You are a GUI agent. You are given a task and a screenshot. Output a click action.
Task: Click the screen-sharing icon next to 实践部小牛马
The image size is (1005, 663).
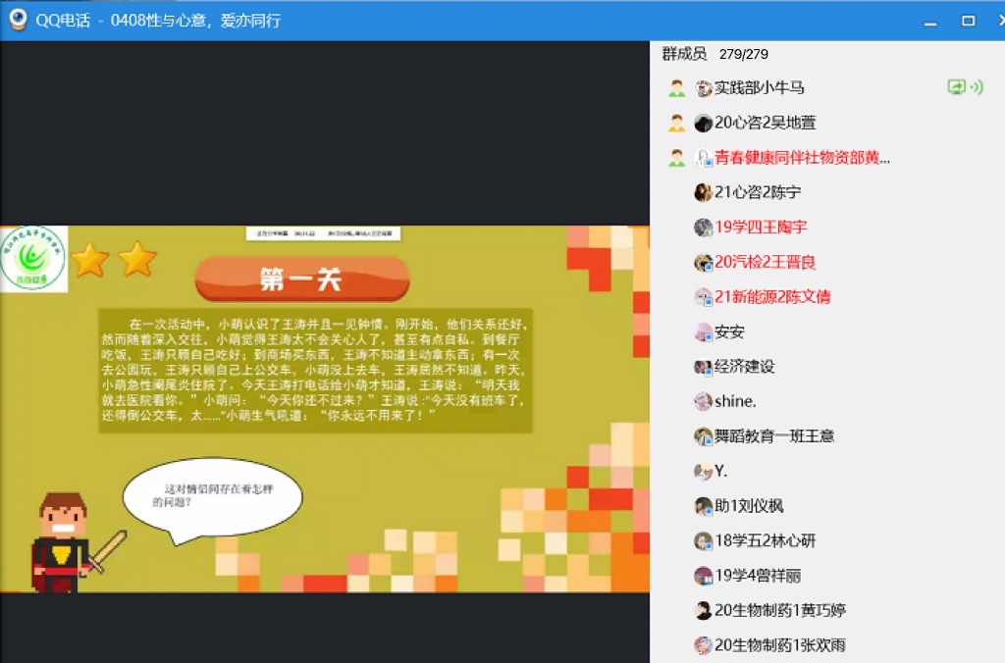(x=956, y=87)
